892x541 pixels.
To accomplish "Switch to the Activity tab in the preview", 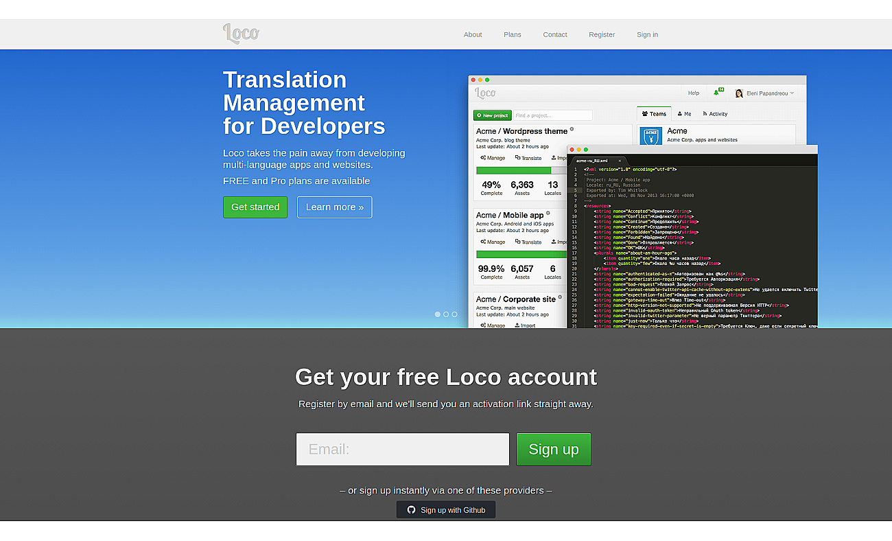I will (714, 114).
